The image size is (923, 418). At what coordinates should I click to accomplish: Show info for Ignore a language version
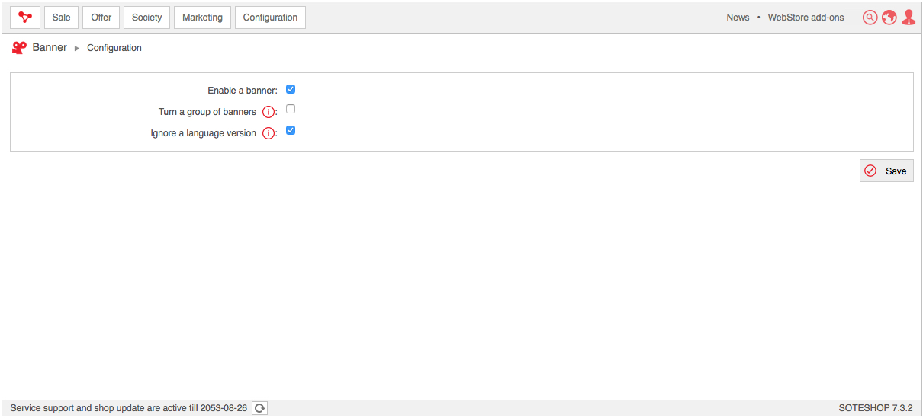point(269,133)
